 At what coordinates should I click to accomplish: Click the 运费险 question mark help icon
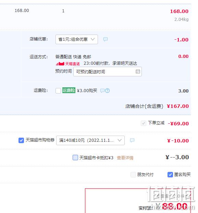107,91
